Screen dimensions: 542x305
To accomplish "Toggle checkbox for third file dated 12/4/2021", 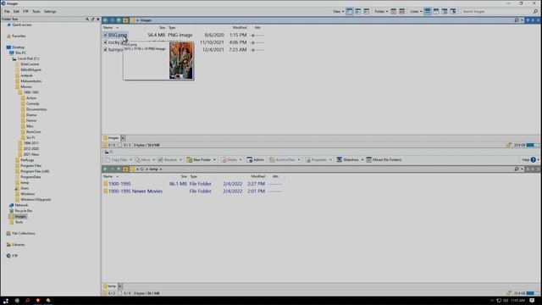I will coord(105,49).
